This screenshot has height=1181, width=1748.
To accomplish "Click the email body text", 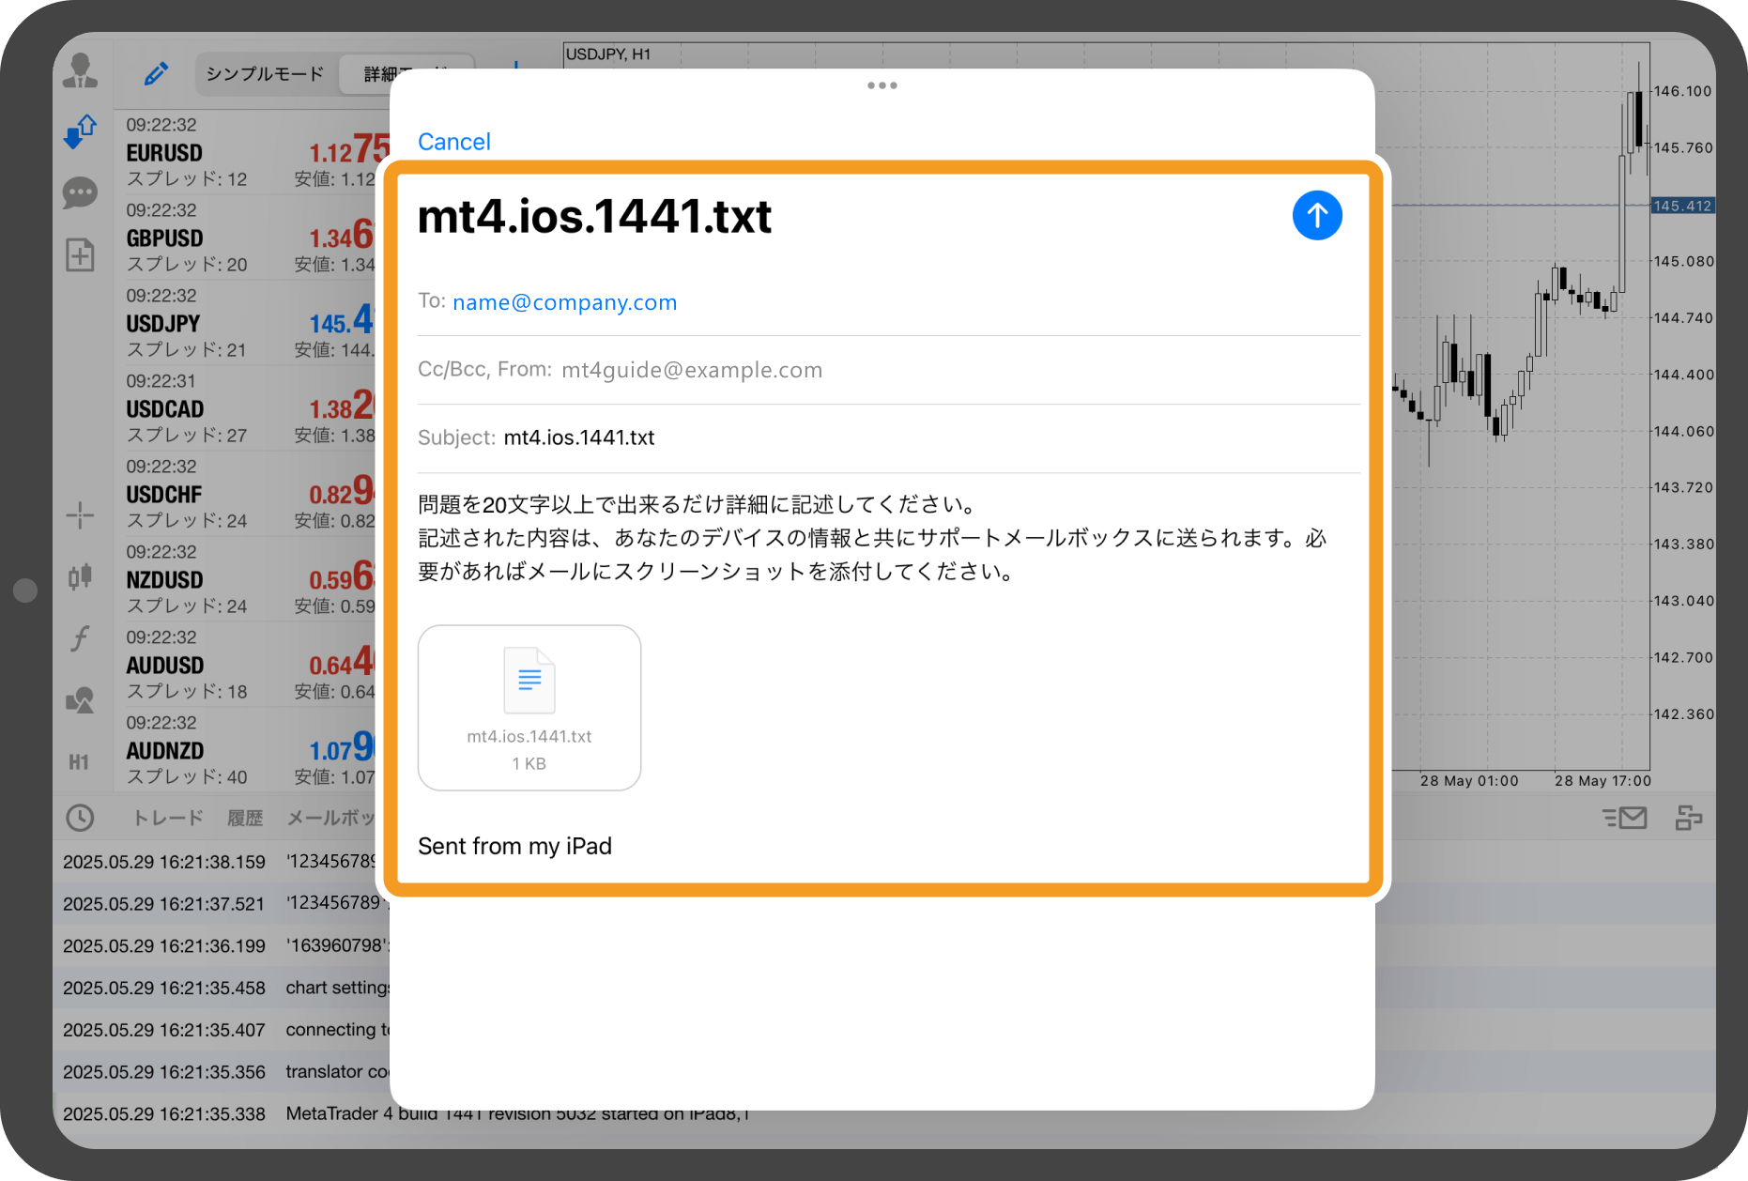I will 873,538.
